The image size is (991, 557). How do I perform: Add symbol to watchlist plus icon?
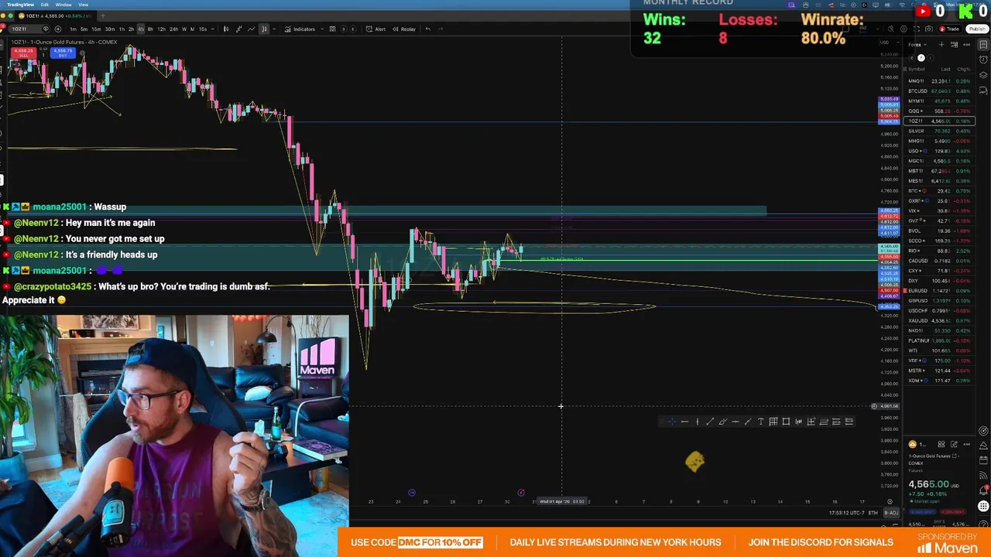[x=941, y=44]
